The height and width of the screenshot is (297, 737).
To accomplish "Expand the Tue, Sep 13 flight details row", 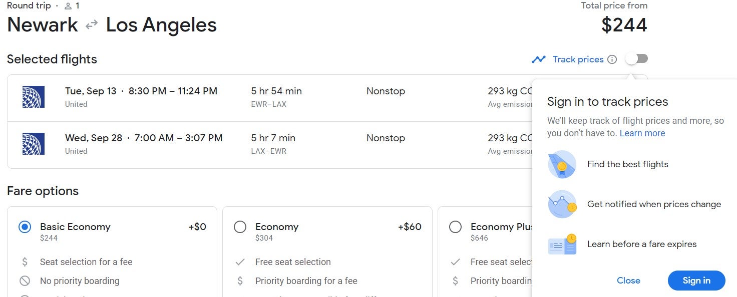I will [x=269, y=98].
